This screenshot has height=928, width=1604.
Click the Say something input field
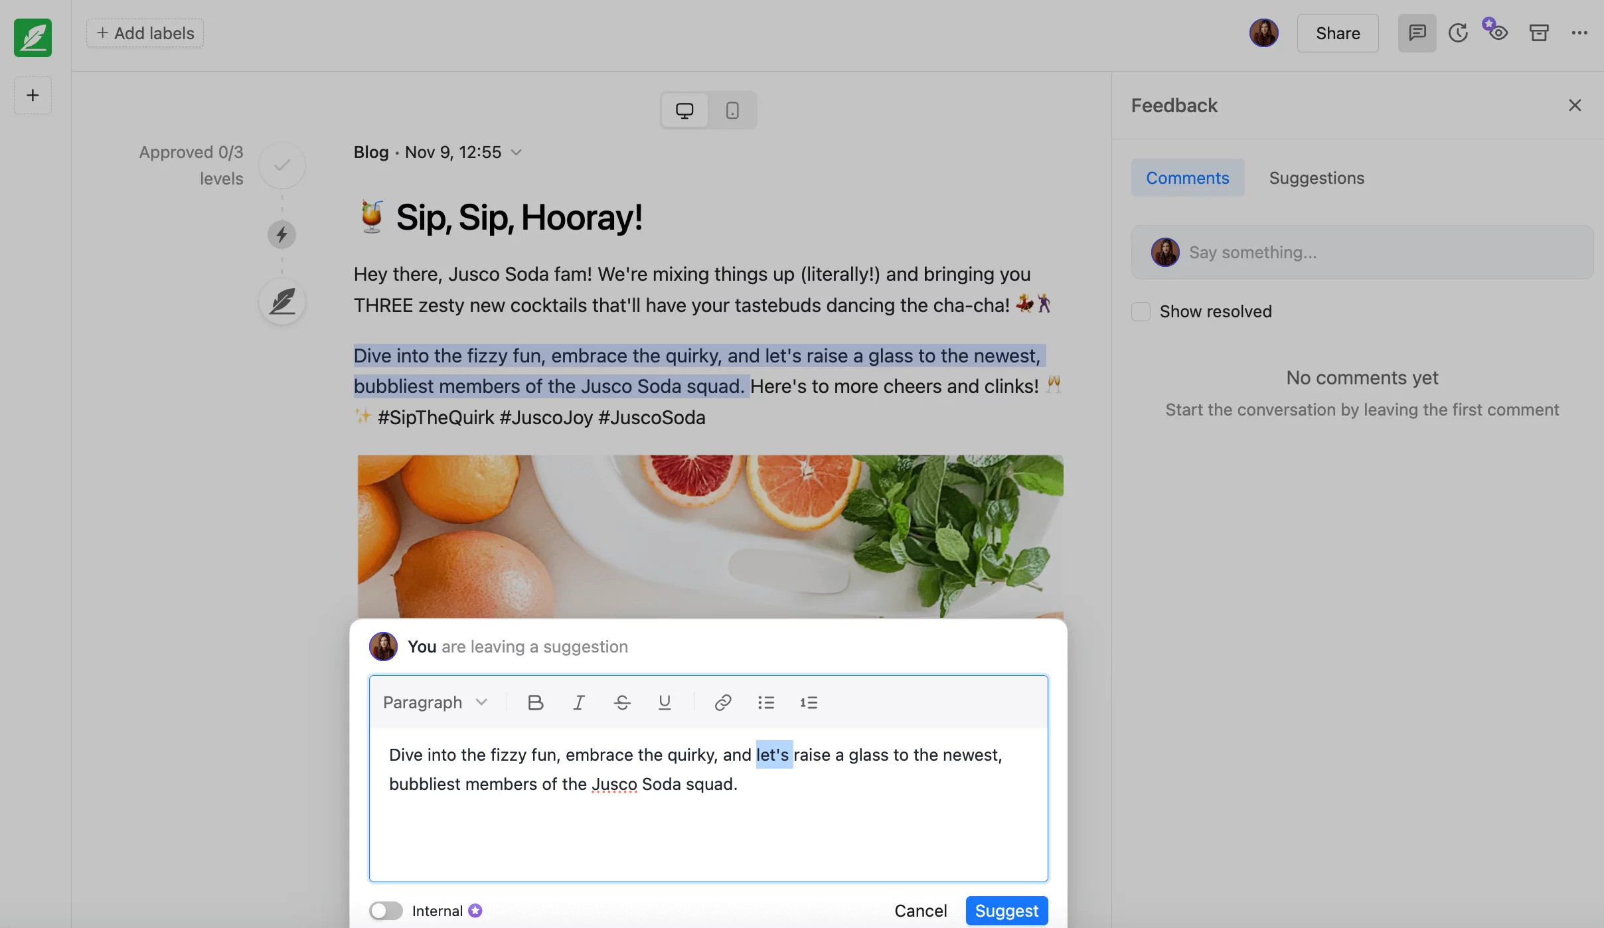pos(1363,252)
